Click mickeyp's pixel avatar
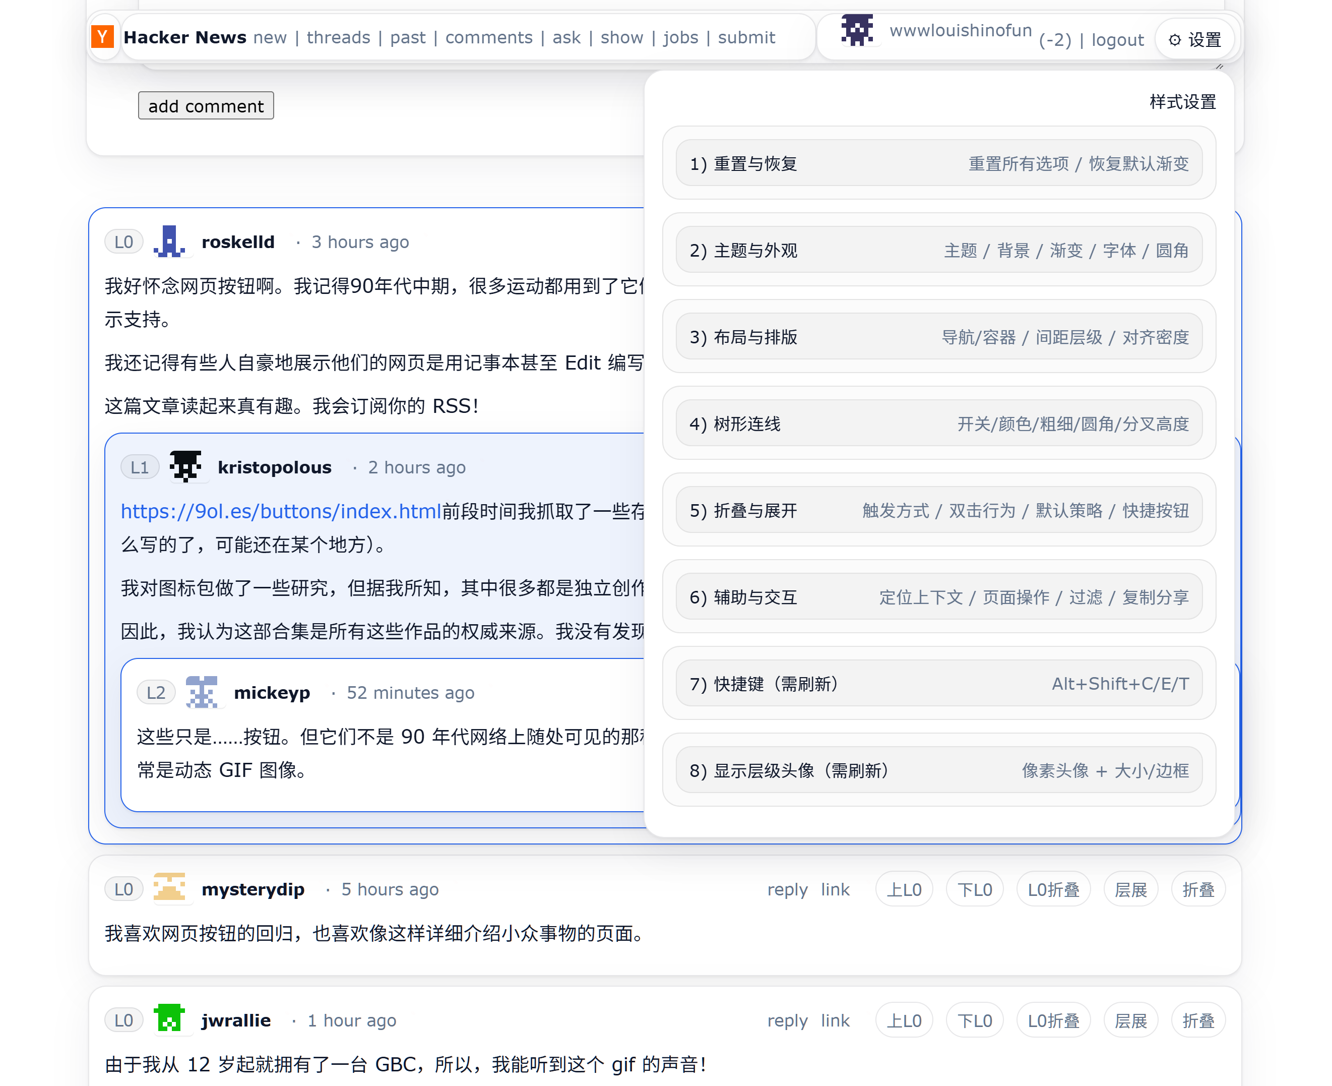The width and height of the screenshot is (1332, 1086). tap(202, 693)
